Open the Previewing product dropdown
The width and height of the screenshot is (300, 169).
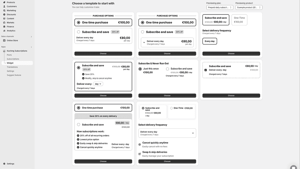[249, 7]
